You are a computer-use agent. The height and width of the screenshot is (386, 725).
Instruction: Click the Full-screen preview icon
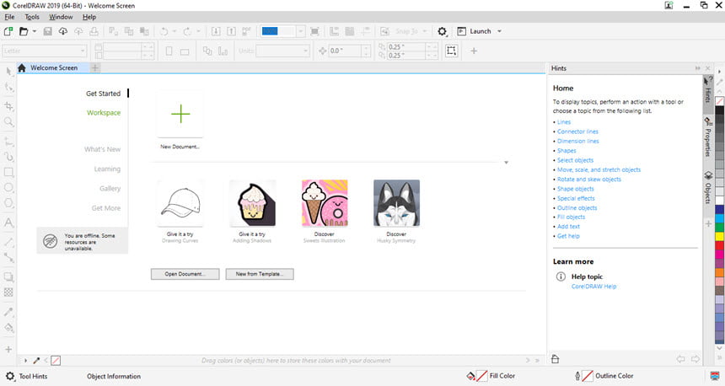coord(315,31)
